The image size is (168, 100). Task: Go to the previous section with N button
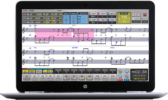coord(66,71)
